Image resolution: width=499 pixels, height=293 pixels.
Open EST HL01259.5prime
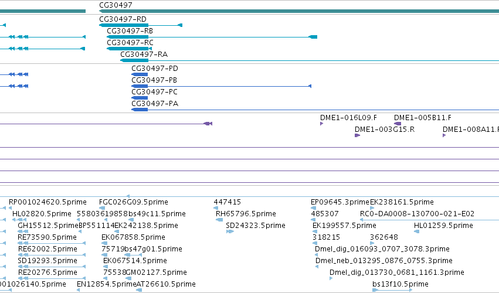coord(443,226)
